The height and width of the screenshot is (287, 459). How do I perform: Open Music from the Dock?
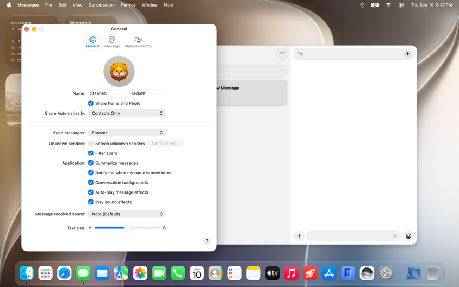(291, 273)
